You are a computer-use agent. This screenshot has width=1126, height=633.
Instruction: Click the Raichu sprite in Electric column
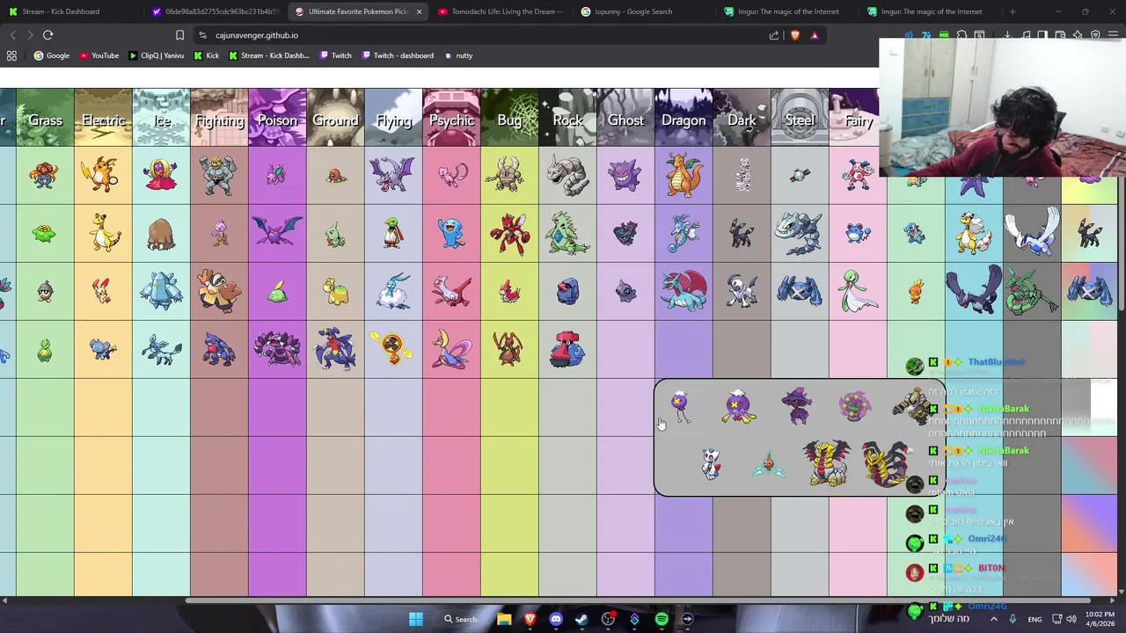(x=103, y=174)
